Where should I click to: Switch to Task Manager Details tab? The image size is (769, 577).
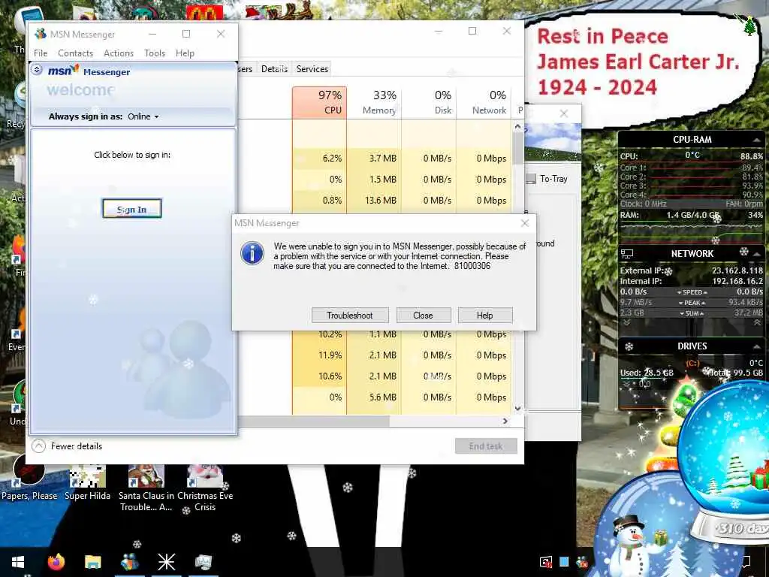click(274, 68)
